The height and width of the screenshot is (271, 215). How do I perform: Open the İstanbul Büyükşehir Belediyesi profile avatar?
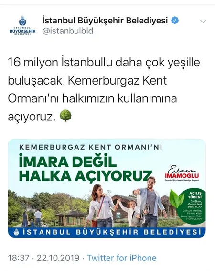pos(22,25)
